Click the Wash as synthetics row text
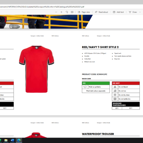143x143 pixels. [x=95, y=87]
